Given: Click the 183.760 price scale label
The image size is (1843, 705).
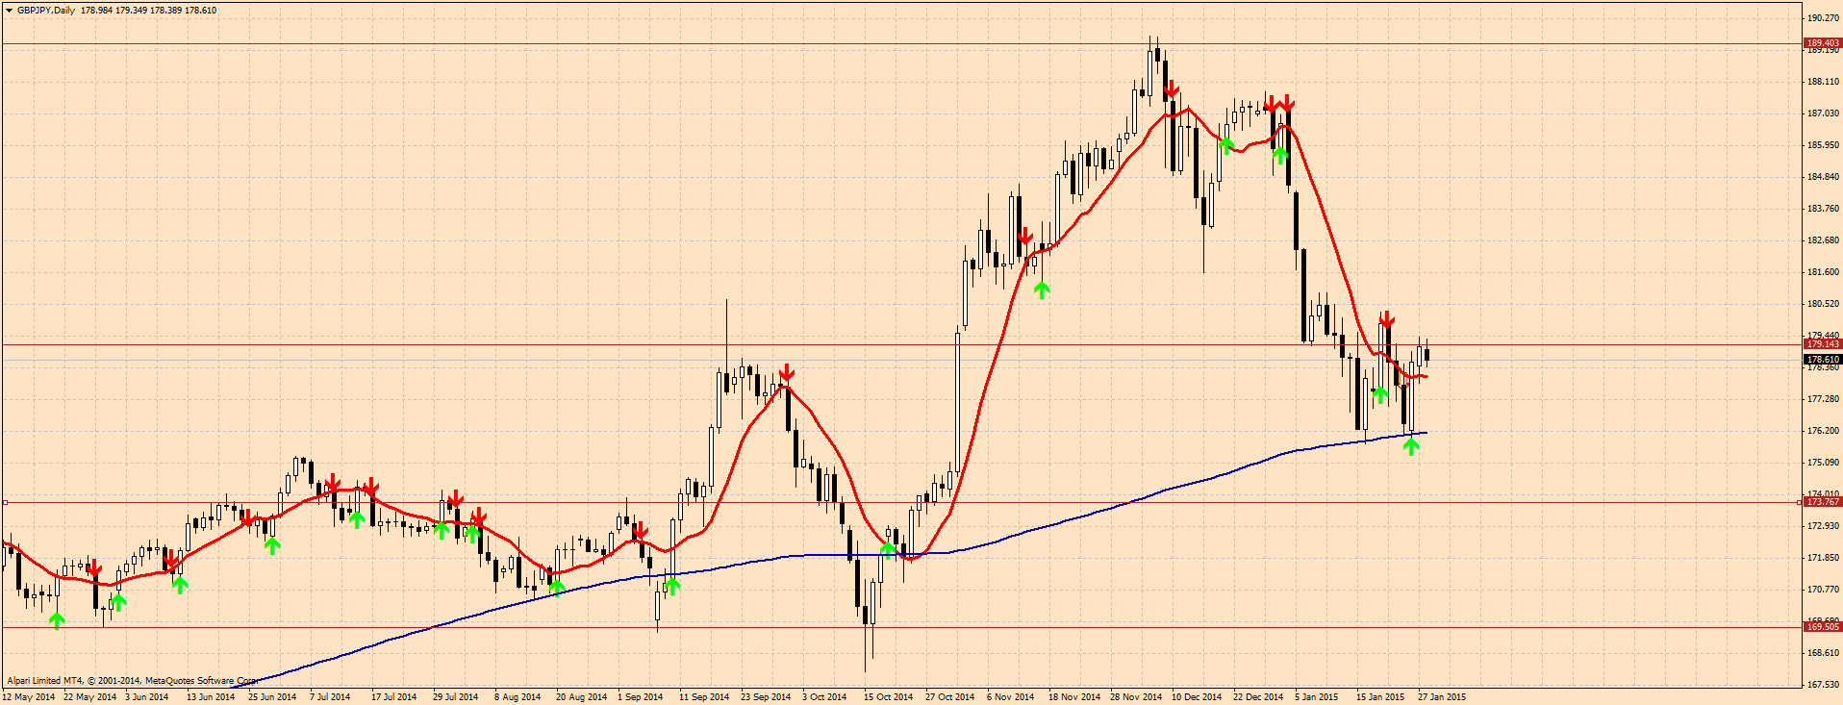Looking at the screenshot, I should [x=1824, y=209].
